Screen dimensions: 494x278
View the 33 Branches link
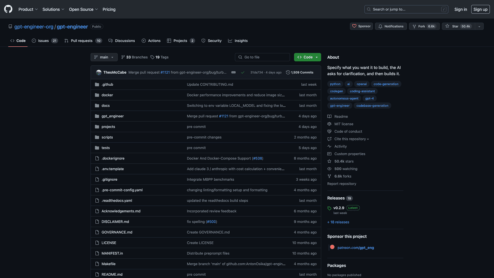[134, 57]
